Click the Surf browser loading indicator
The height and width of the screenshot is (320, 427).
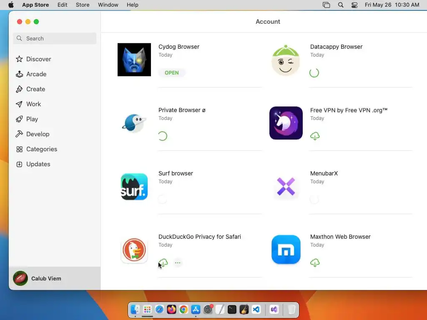click(162, 200)
